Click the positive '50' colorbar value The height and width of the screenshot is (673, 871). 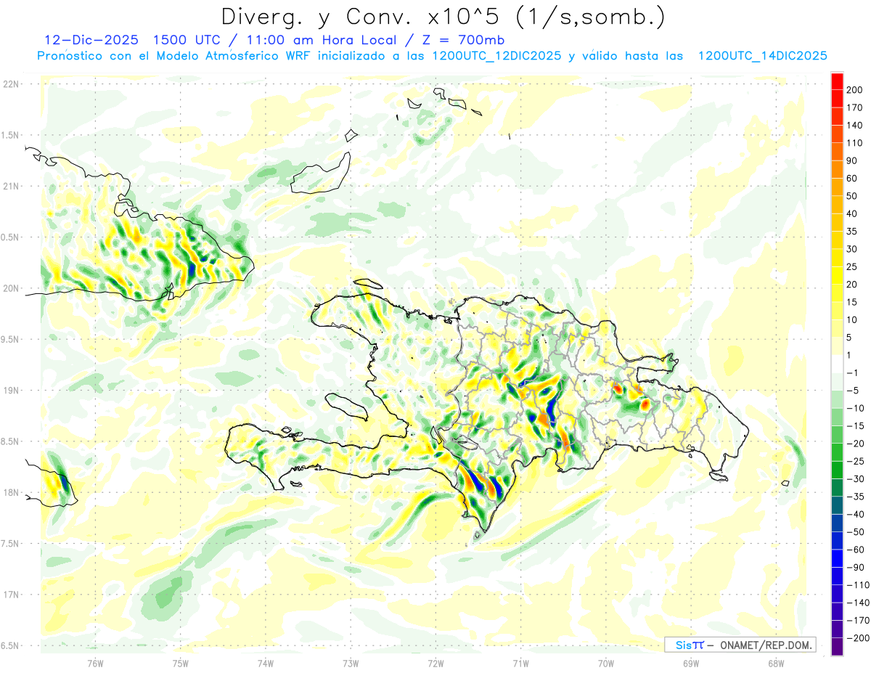[x=853, y=196]
